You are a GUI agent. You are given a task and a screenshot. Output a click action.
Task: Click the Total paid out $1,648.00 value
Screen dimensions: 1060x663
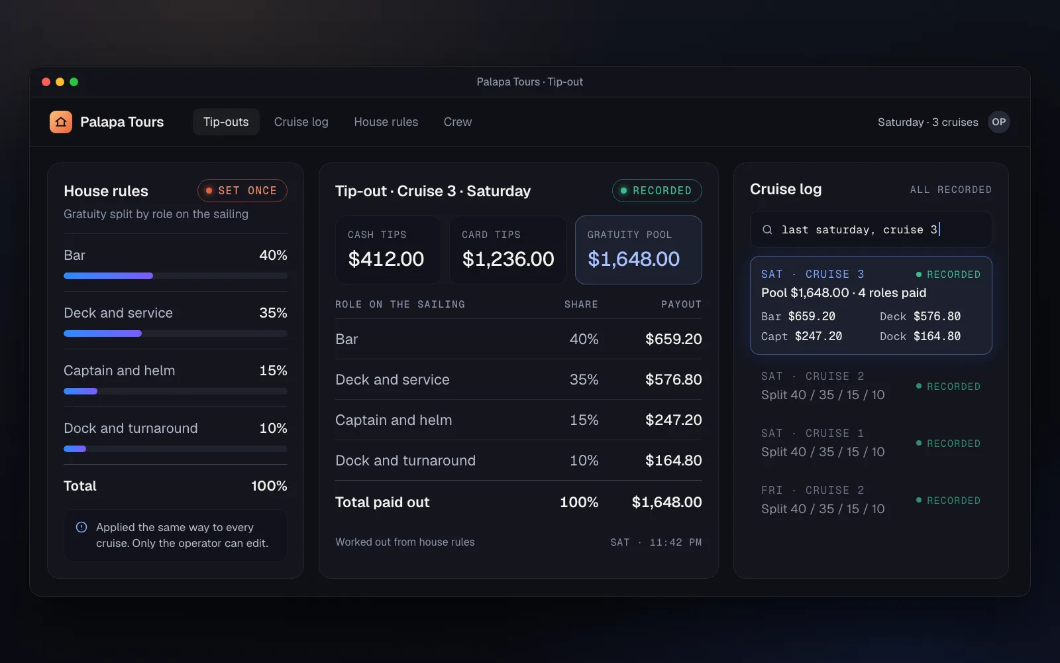pos(667,502)
